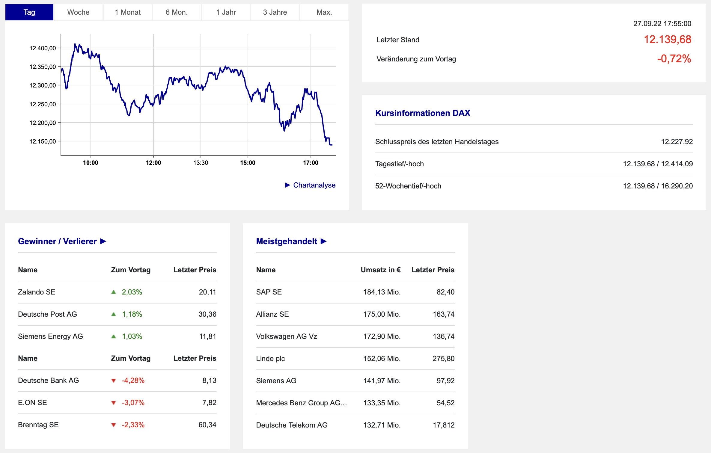
Task: Switch chart to Woche tab
Action: point(78,12)
